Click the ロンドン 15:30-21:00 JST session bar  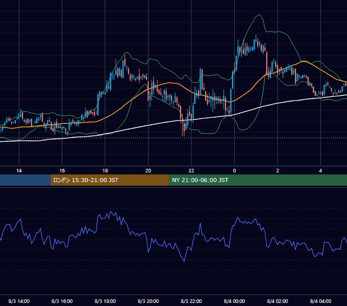110,180
